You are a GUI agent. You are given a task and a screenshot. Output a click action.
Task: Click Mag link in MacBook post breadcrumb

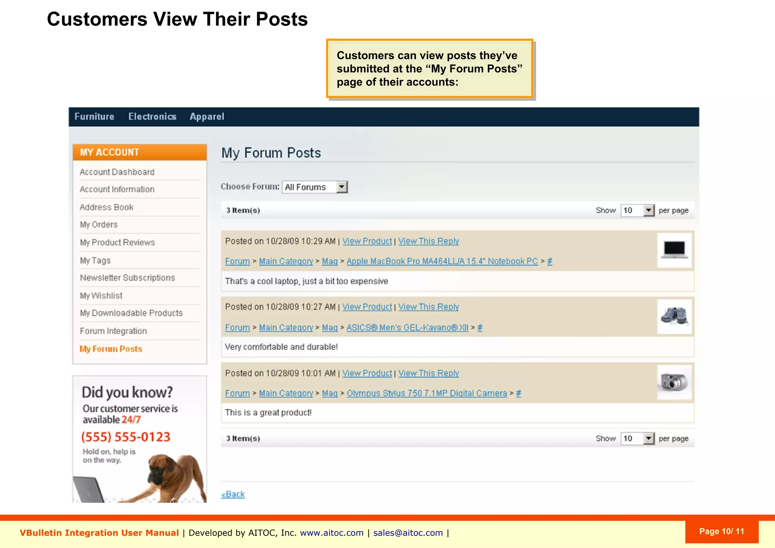click(x=330, y=261)
